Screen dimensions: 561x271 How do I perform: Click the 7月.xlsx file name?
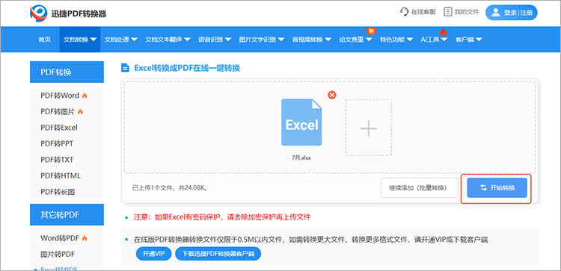coord(301,158)
